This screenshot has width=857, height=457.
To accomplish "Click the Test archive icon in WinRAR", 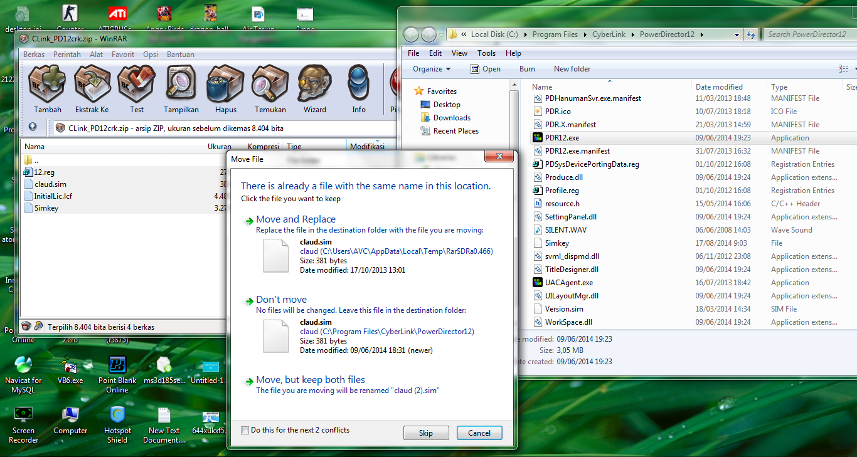I will (137, 90).
